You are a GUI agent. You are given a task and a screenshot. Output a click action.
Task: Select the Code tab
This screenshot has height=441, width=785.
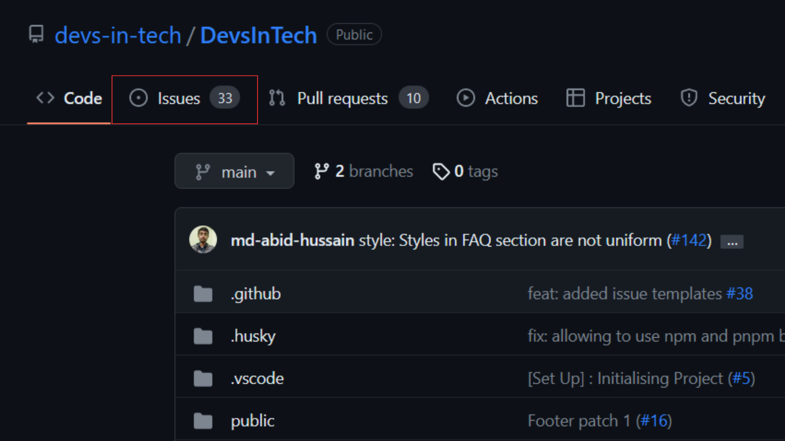pyautogui.click(x=69, y=99)
